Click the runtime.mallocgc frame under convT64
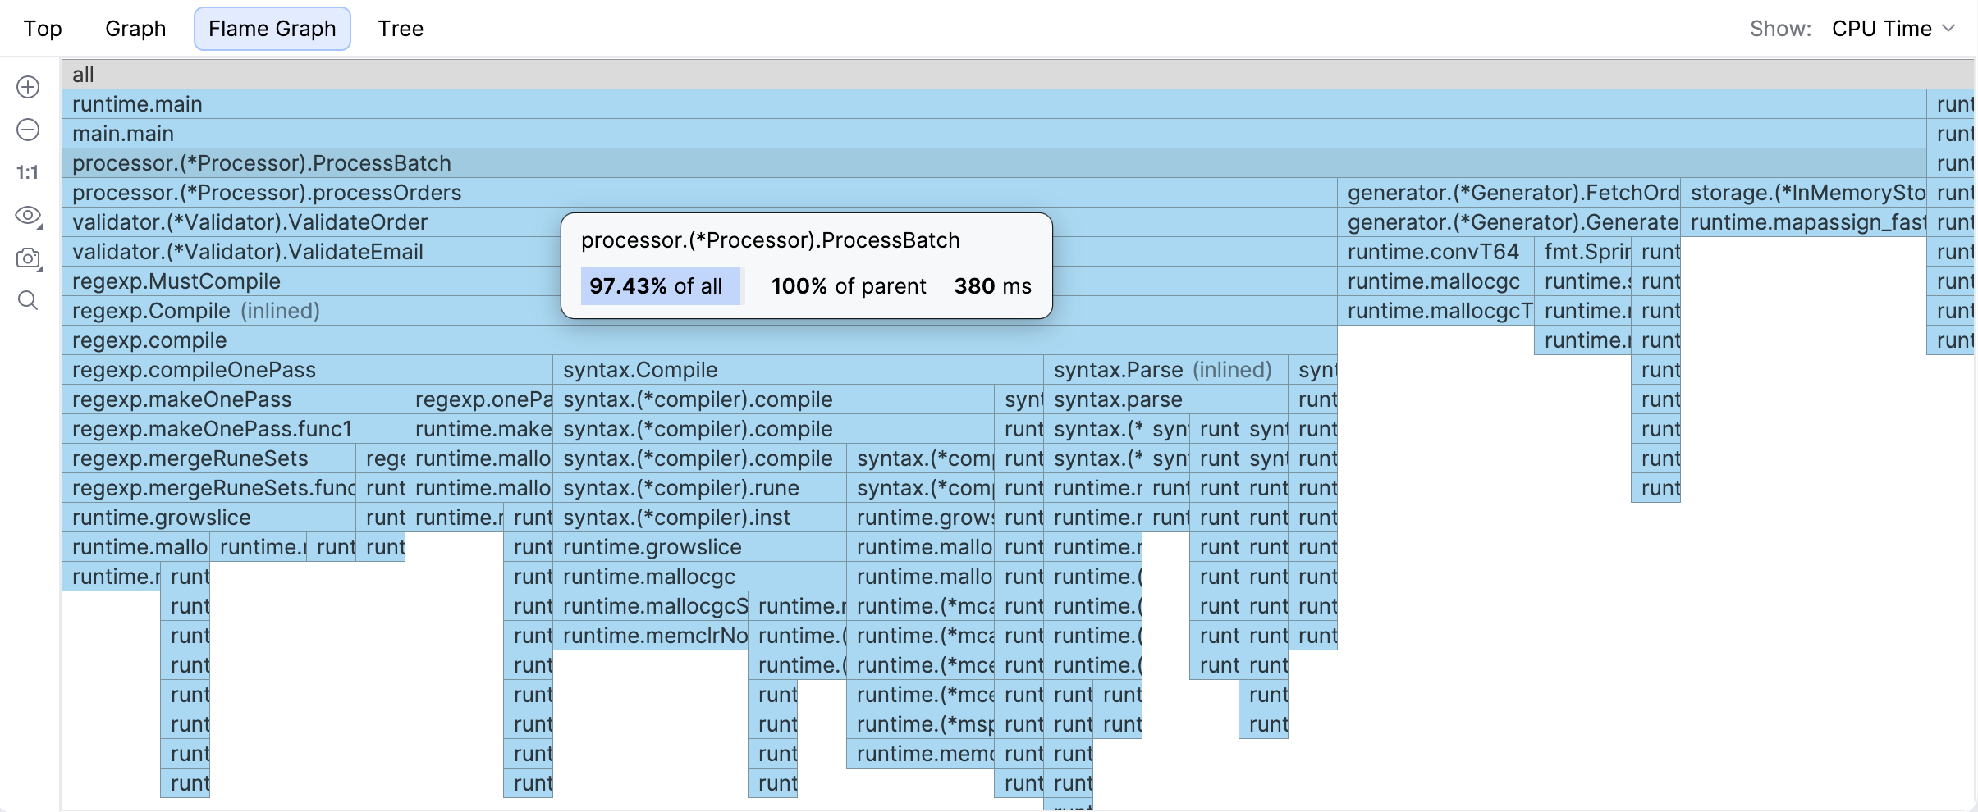The height and width of the screenshot is (812, 1978). point(1436,281)
